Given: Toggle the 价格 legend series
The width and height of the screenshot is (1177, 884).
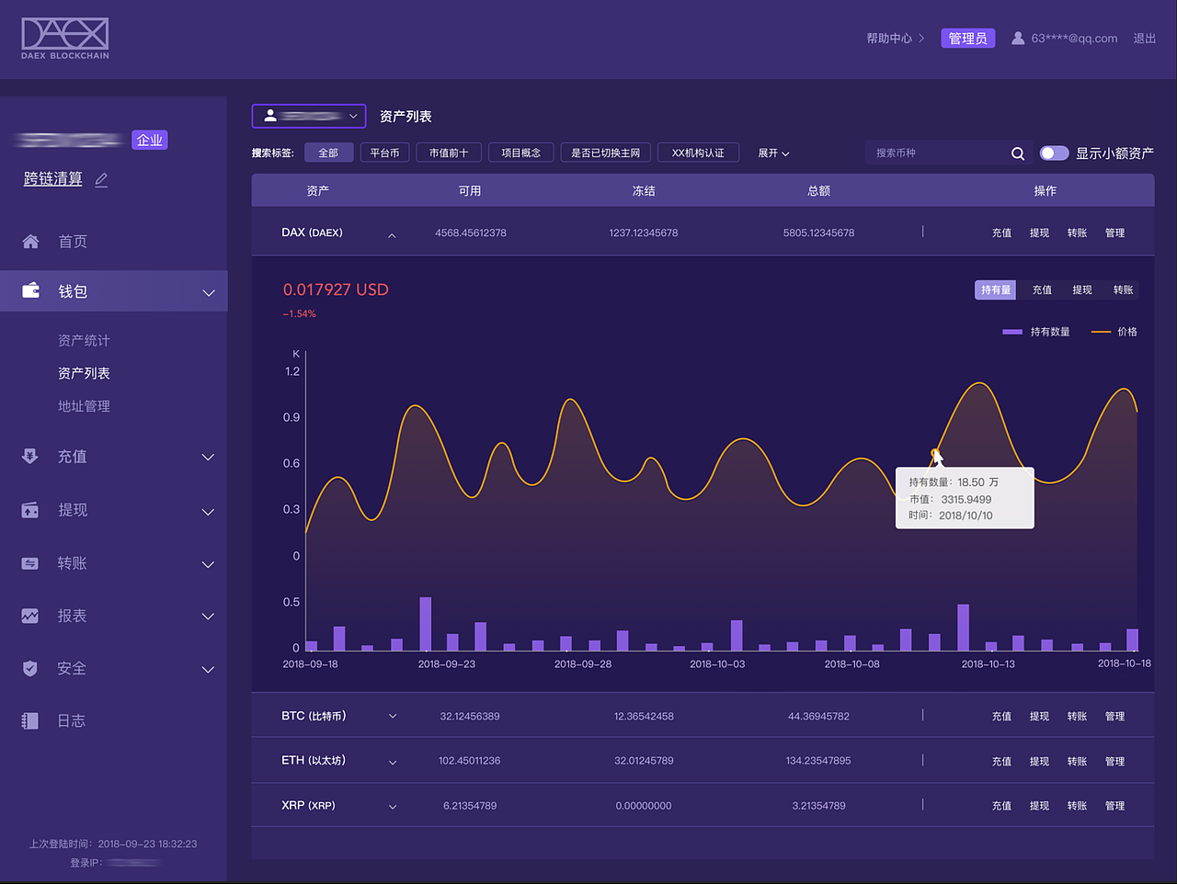Looking at the screenshot, I should (1114, 332).
